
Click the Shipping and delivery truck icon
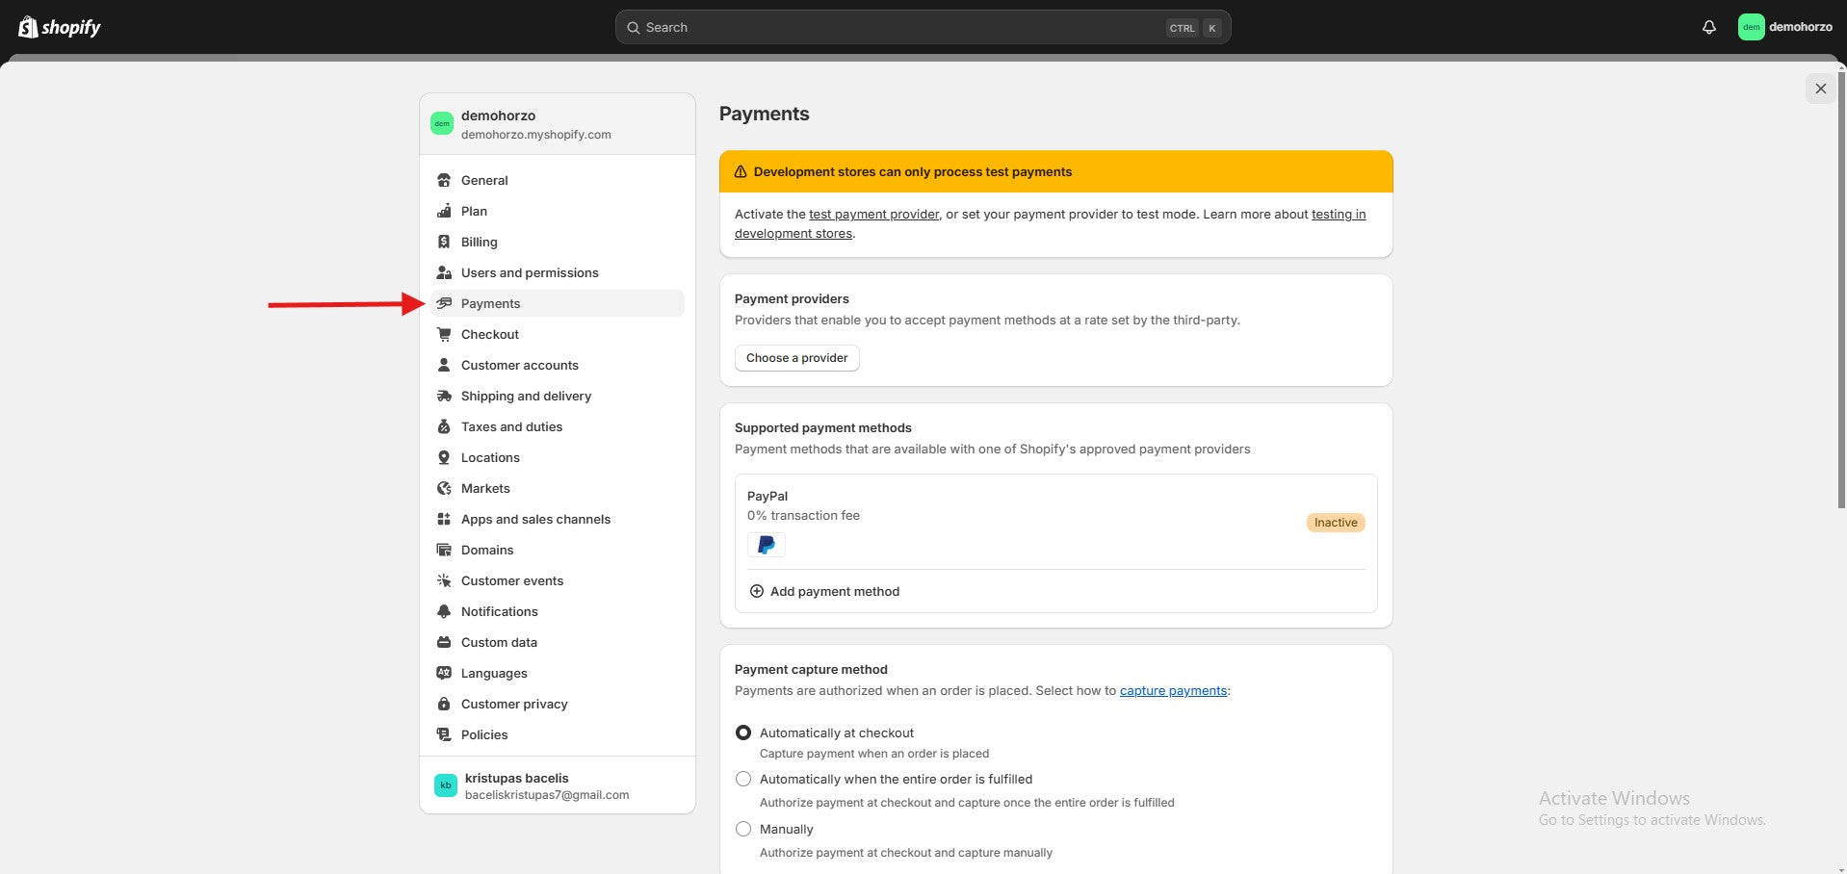pos(444,396)
